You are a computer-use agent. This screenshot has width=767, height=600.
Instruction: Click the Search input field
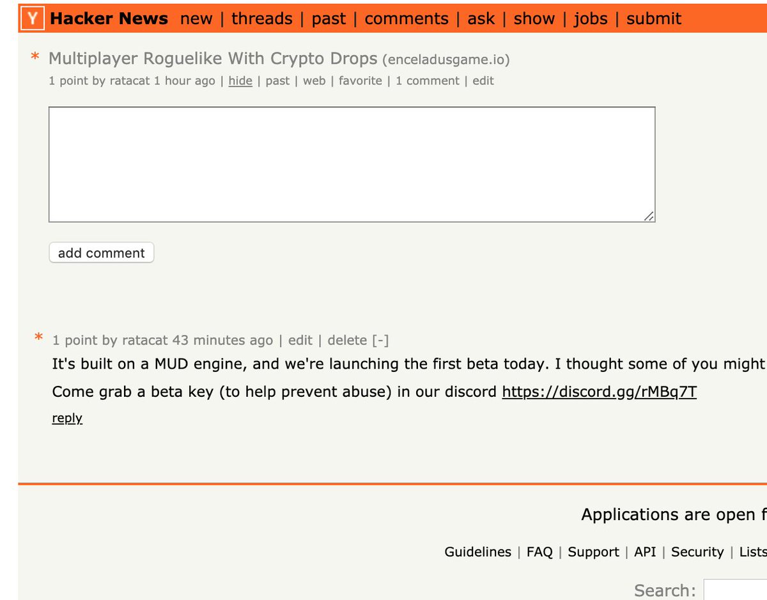[x=735, y=590]
